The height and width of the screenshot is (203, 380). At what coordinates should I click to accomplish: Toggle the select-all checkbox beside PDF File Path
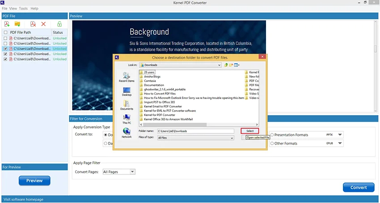tap(5, 32)
